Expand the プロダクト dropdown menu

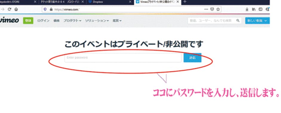click(x=72, y=21)
